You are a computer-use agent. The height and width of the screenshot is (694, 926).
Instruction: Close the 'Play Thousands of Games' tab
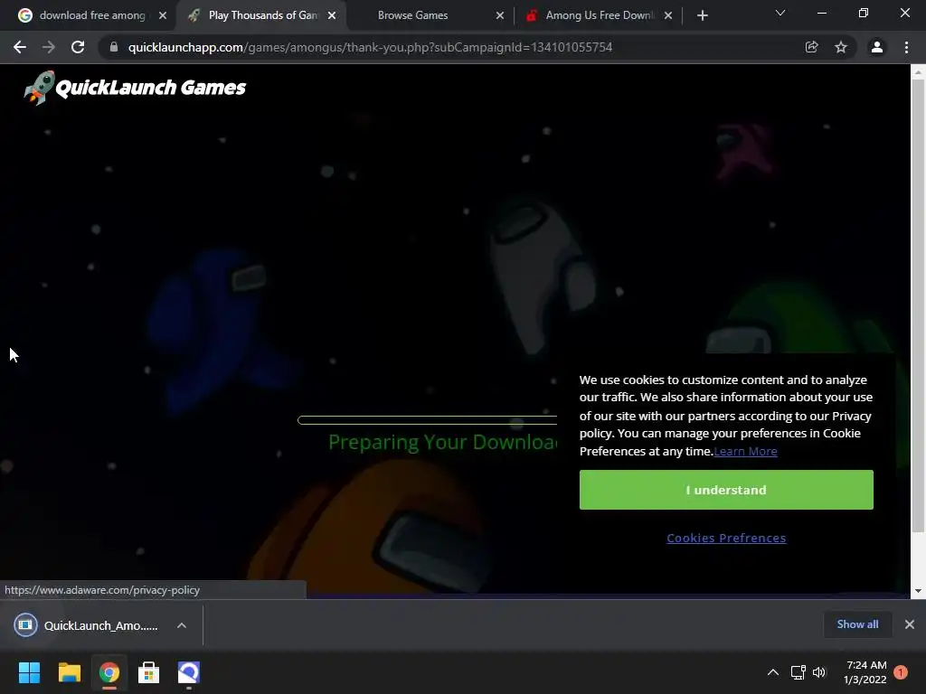pyautogui.click(x=332, y=15)
